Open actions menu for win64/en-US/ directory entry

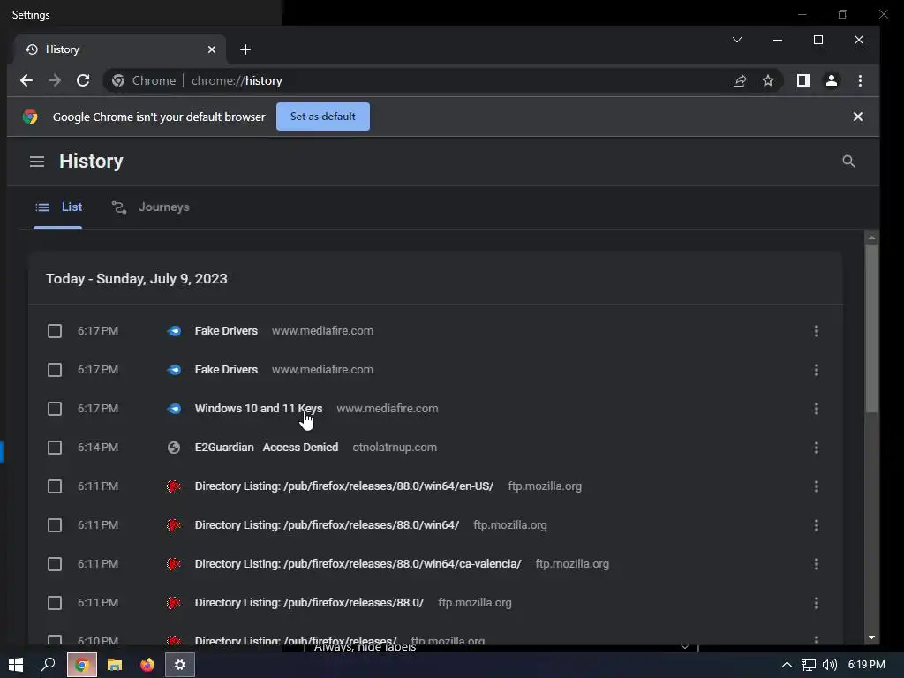(817, 486)
